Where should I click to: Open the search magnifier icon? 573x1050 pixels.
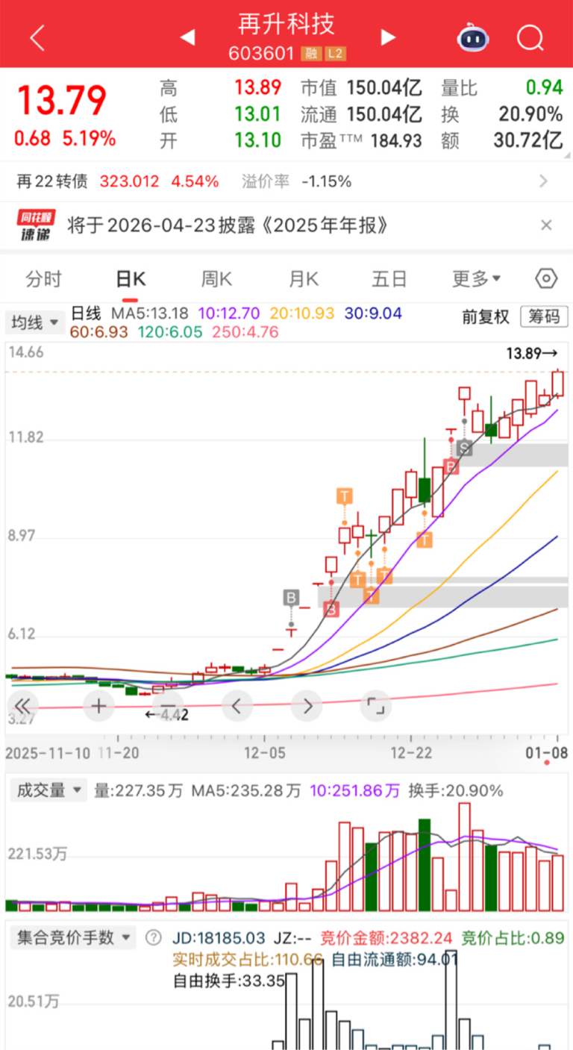point(530,37)
